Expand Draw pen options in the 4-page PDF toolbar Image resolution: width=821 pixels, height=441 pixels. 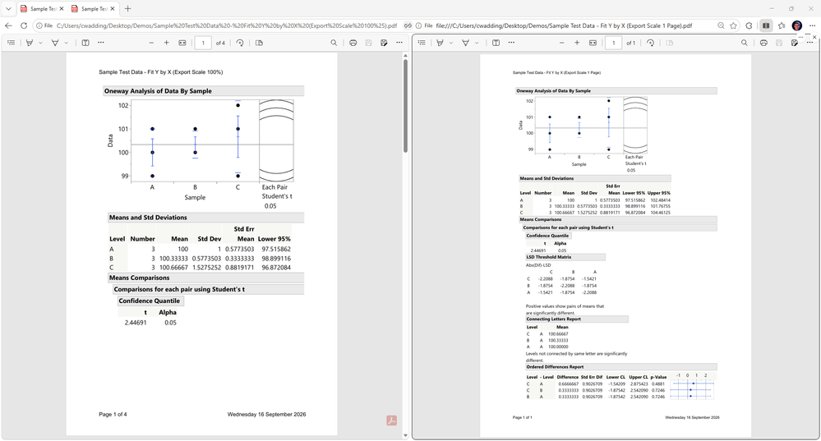(66, 43)
